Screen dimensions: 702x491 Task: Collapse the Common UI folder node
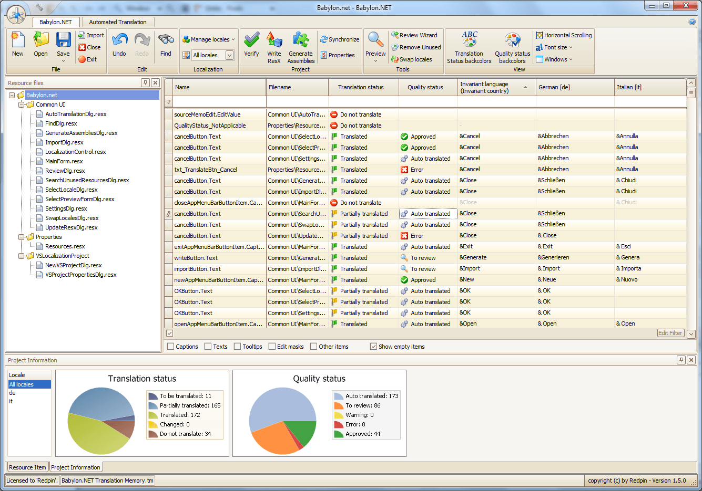[21, 105]
